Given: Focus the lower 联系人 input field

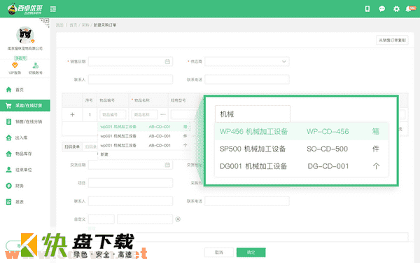Looking at the screenshot, I should 130,201.
